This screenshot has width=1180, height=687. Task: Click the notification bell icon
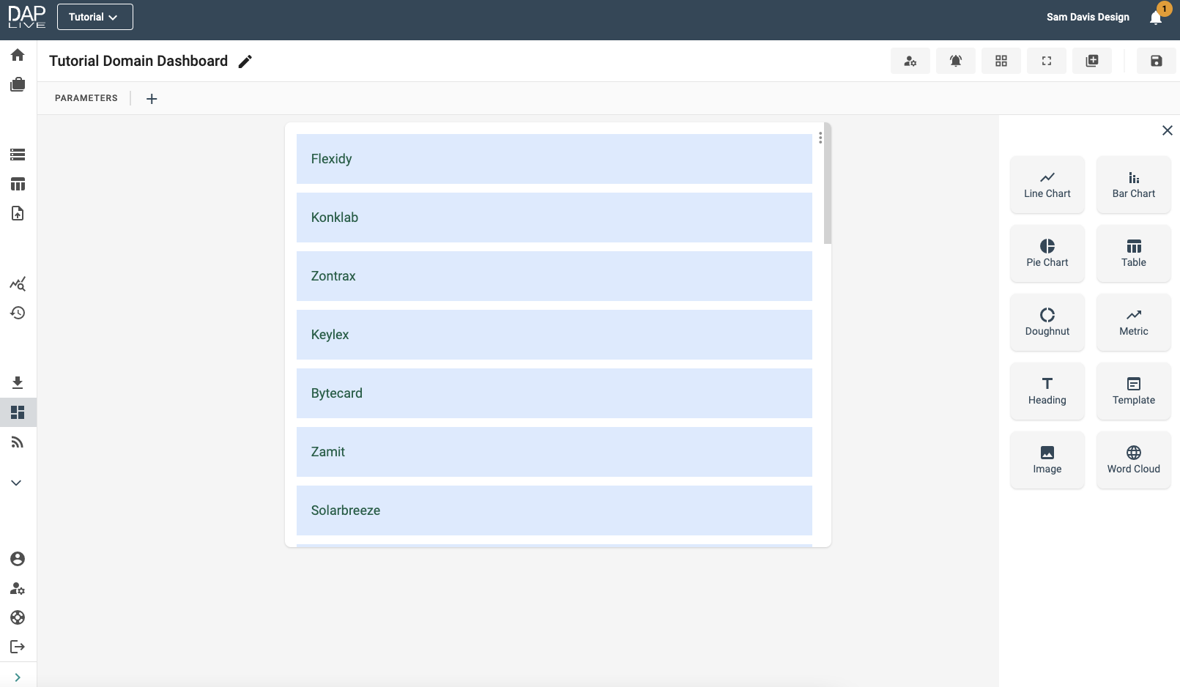[1156, 18]
